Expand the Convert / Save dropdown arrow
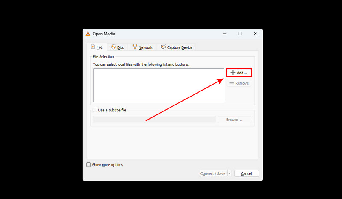Image resolution: width=342 pixels, height=199 pixels. [x=229, y=173]
